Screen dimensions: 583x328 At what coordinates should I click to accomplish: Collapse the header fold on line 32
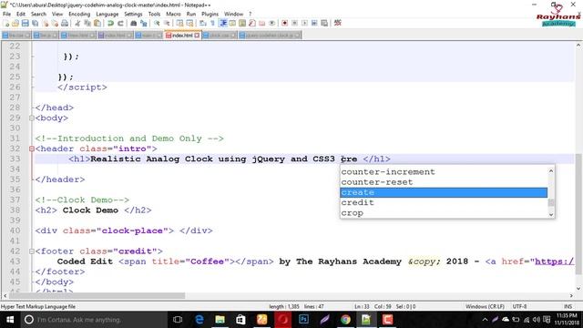coord(32,149)
